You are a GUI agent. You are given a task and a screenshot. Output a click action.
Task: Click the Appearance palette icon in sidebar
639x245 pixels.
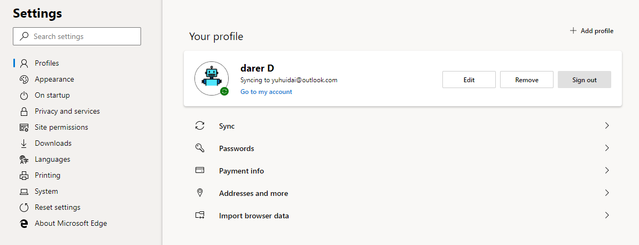(24, 80)
